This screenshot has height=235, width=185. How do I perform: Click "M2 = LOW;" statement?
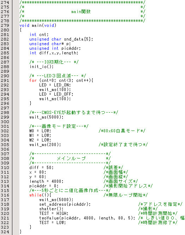[40, 140]
